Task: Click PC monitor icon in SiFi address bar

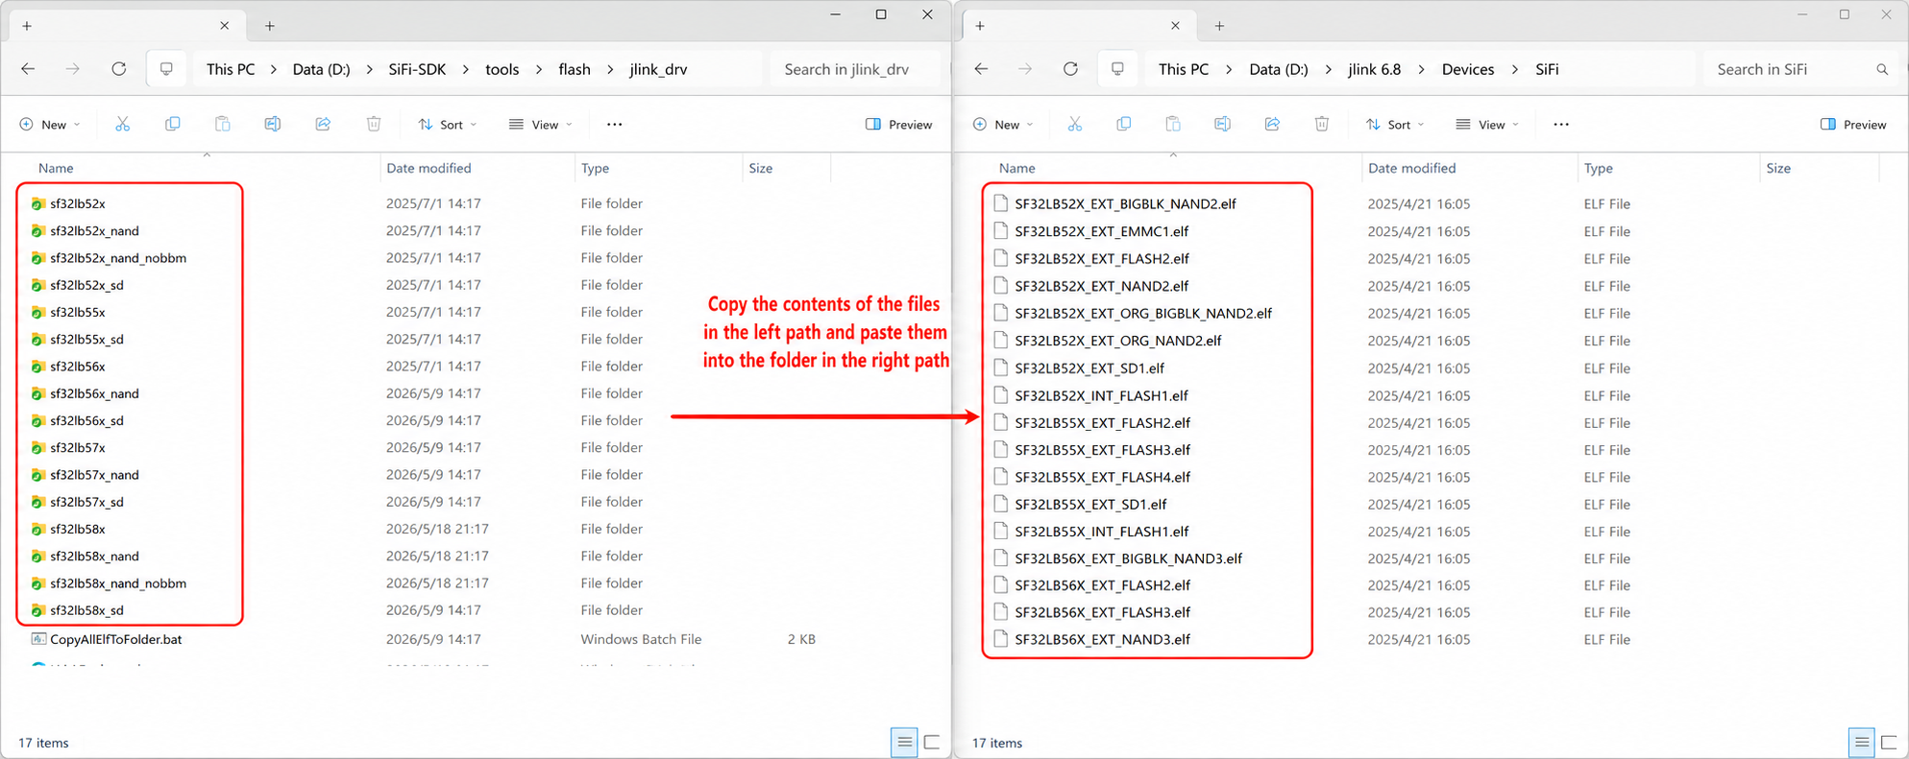Action: [1117, 69]
